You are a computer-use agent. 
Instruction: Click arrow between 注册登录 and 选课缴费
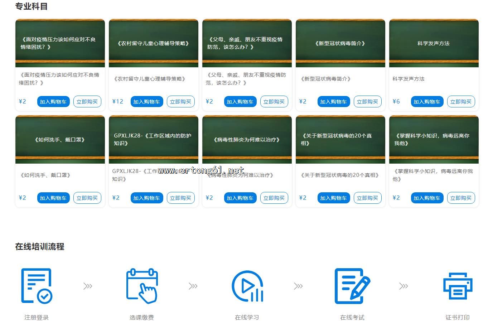[x=88, y=286]
